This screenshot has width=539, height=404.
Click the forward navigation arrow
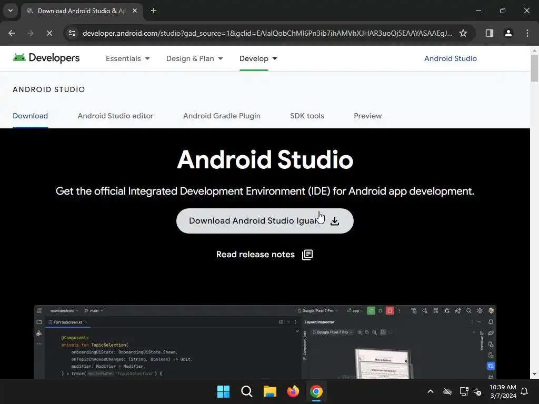pyautogui.click(x=31, y=33)
